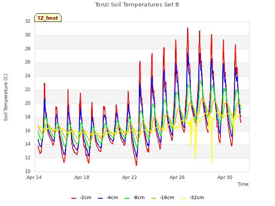Click the lowest red -2cm trough near 11
Viewport: 275px width, 206px height.
click(136, 165)
